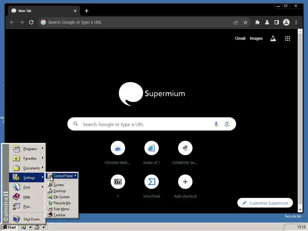Open the flask icon in the toolbar
This screenshot has height=231, width=308.
[x=267, y=22]
